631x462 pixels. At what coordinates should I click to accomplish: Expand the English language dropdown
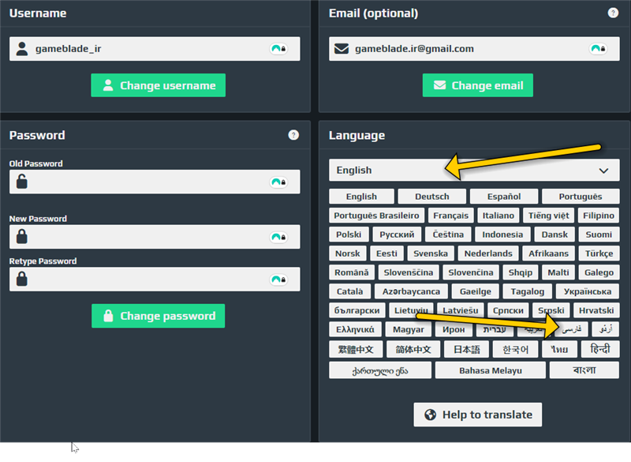click(473, 171)
